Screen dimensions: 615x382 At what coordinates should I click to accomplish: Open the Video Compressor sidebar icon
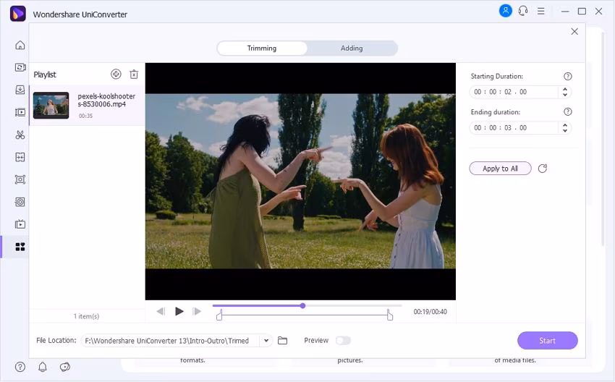pyautogui.click(x=20, y=113)
